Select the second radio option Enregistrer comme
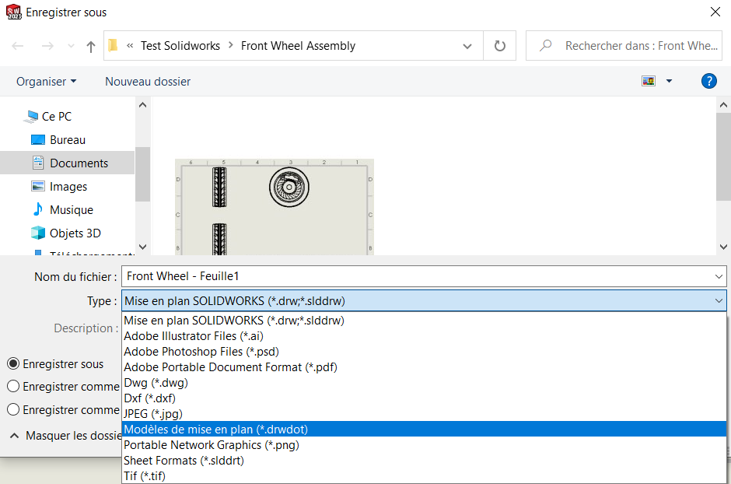 click(13, 387)
